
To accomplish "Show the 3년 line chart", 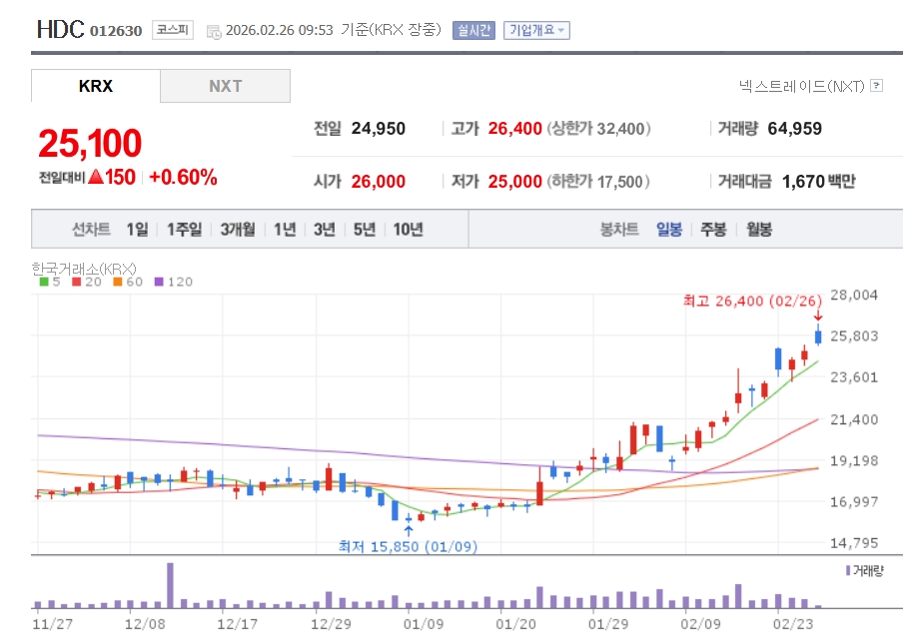I will point(325,229).
